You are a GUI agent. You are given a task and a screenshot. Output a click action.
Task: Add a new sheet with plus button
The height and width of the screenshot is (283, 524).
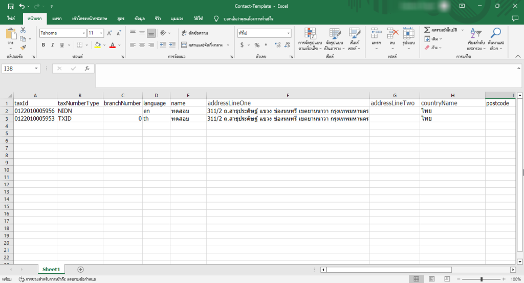pyautogui.click(x=80, y=269)
